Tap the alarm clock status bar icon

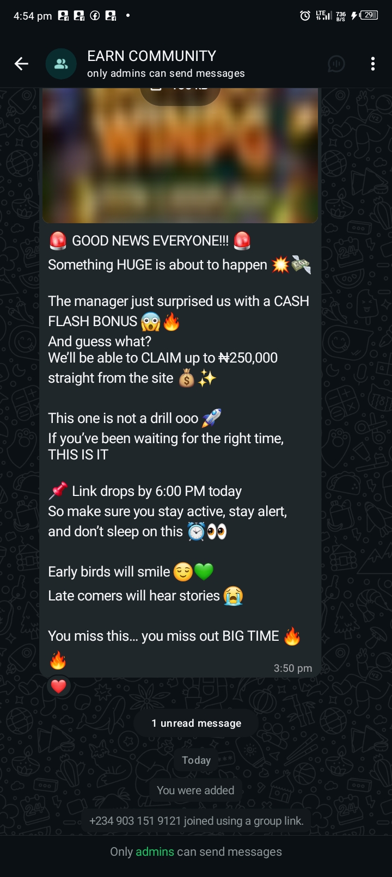click(305, 15)
